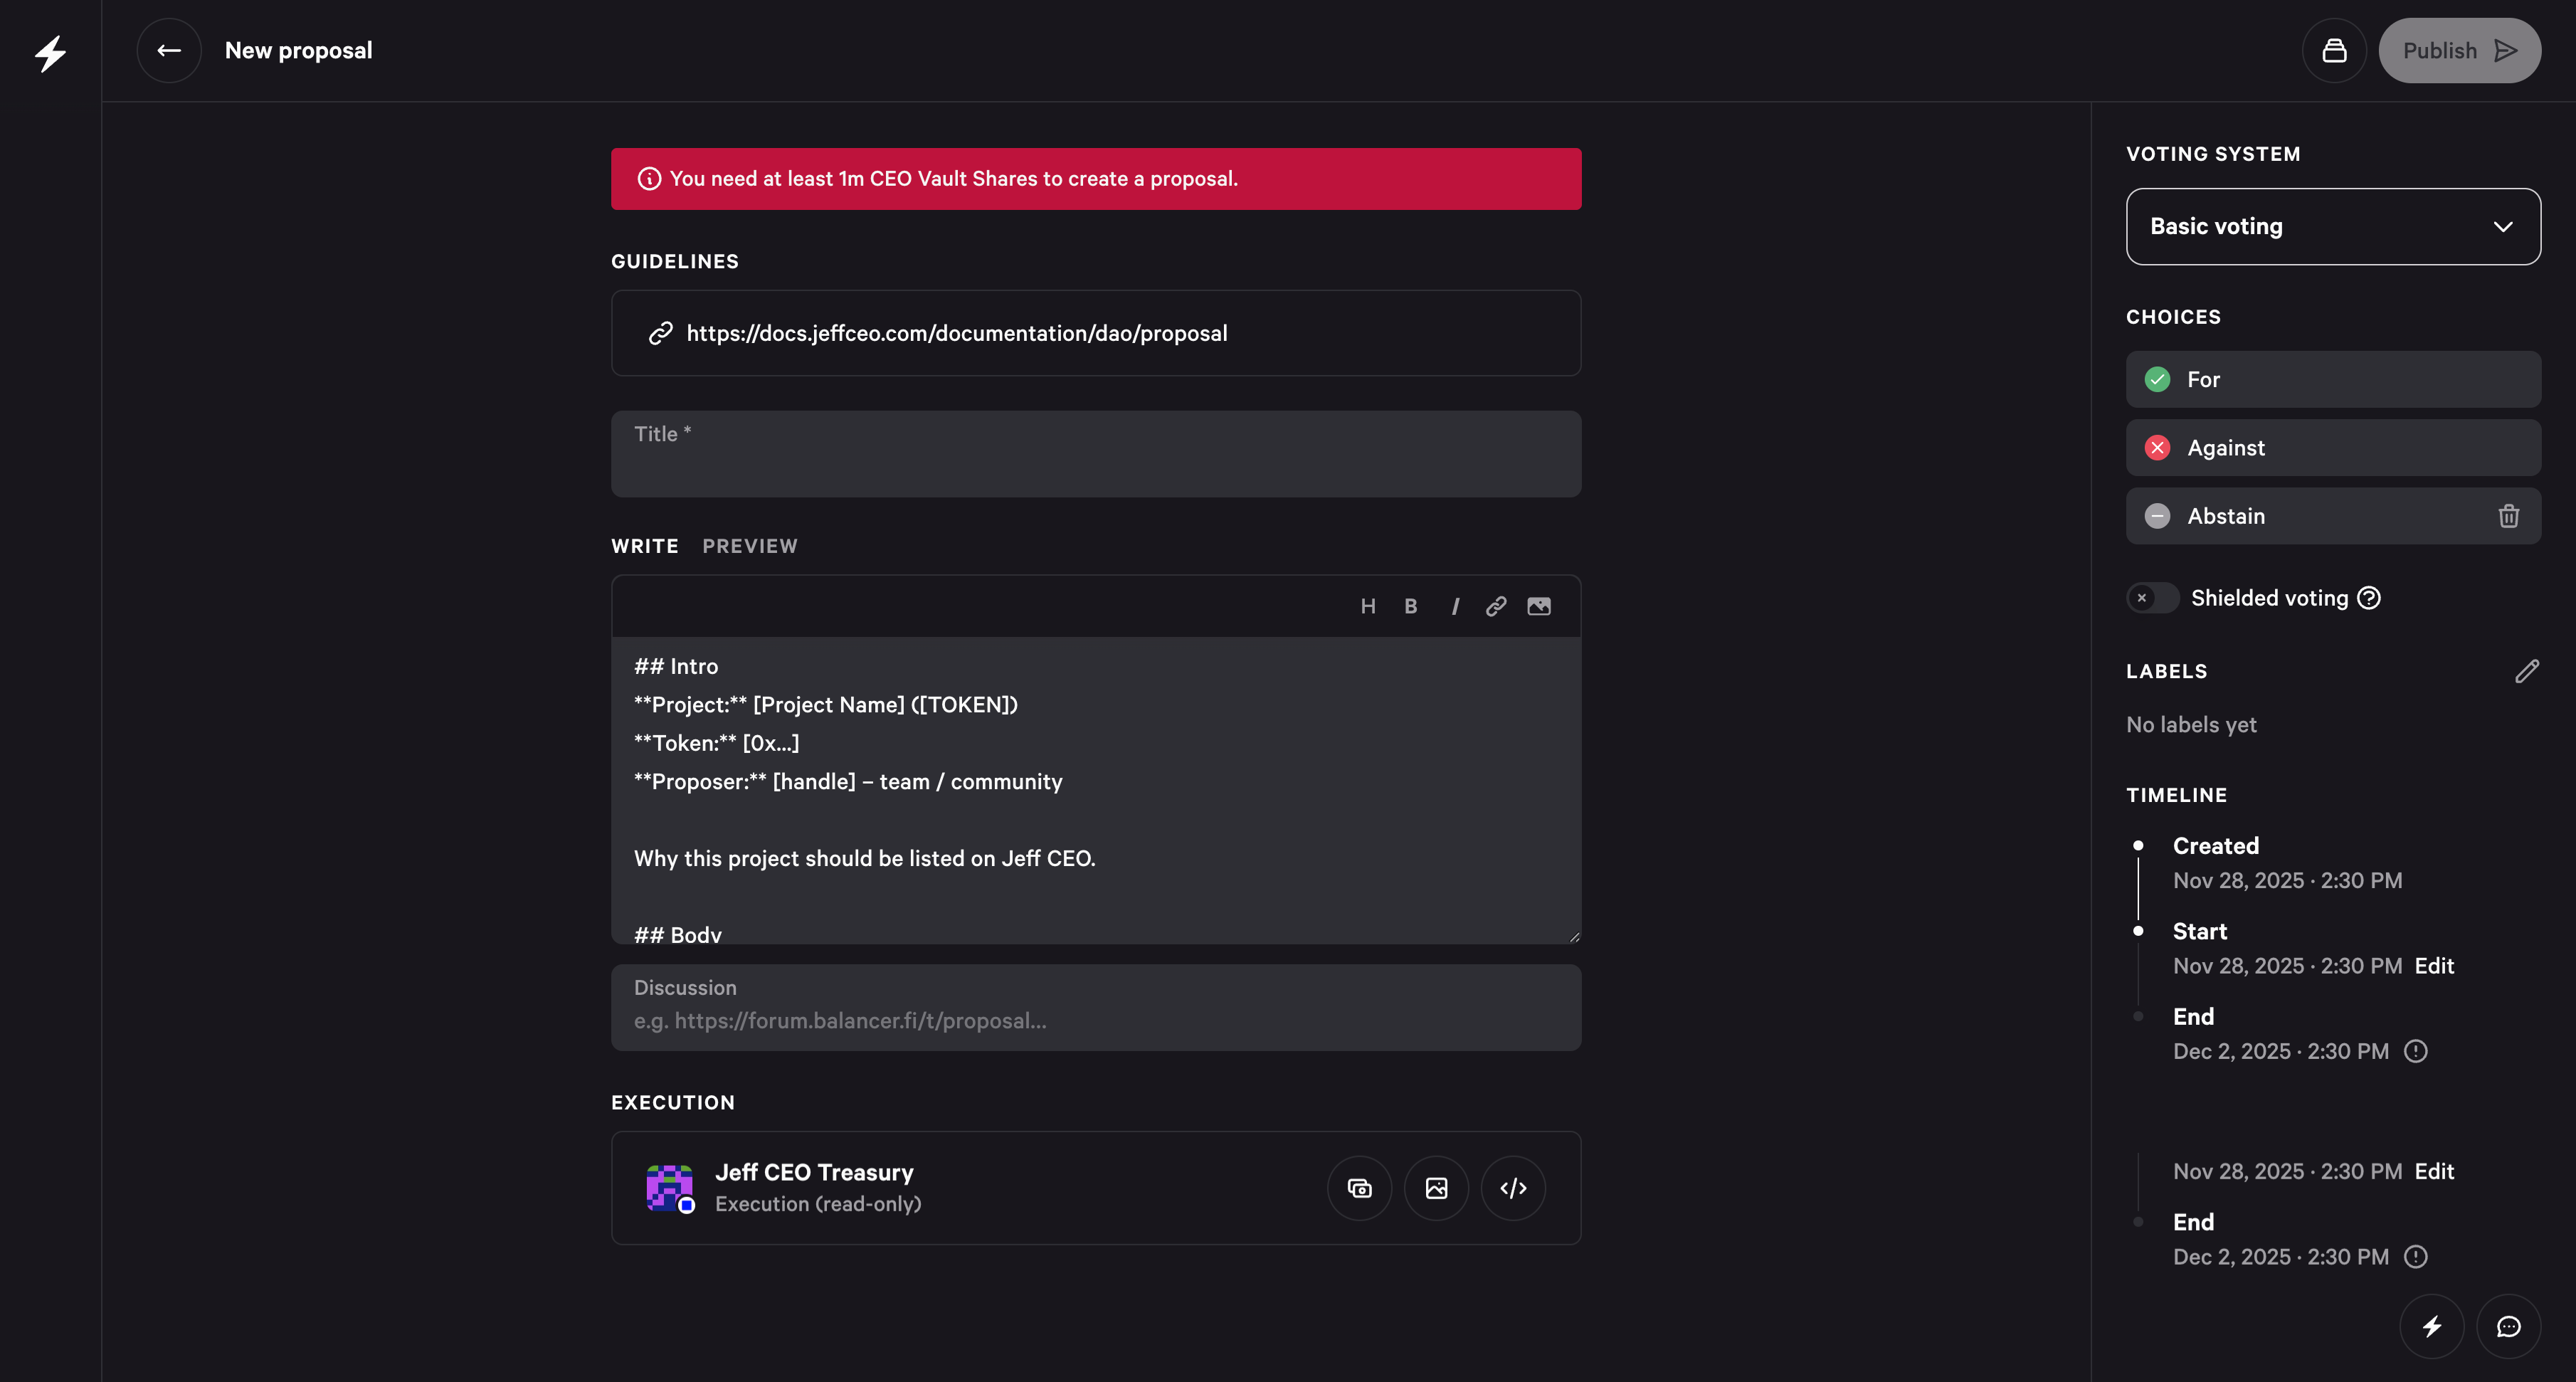
Task: Edit labels using the pencil icon
Action: click(x=2527, y=670)
